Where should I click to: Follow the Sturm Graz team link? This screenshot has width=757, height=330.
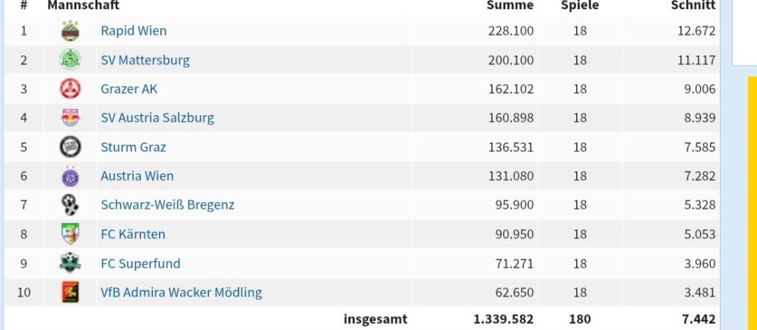tap(133, 147)
